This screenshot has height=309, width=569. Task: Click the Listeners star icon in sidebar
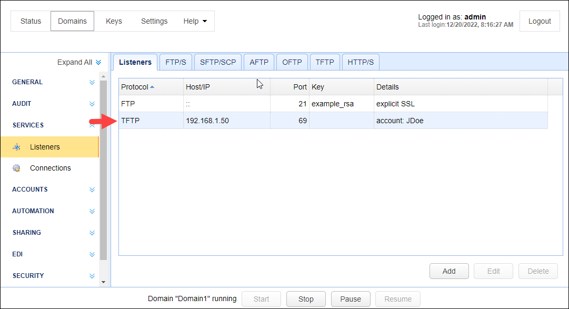coord(17,147)
